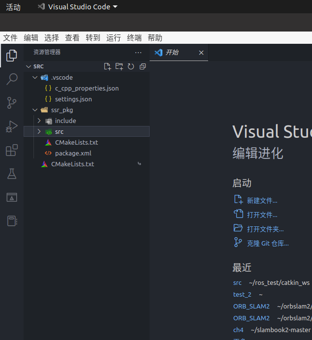Viewport: 312px width, 340px height.
Task: Collapse all folders in explorer
Action: (143, 66)
